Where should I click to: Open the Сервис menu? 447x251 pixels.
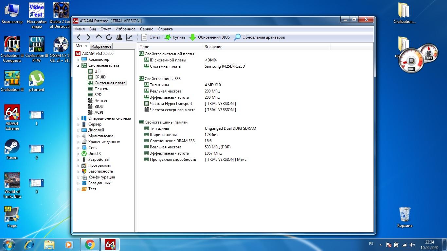pos(146,29)
